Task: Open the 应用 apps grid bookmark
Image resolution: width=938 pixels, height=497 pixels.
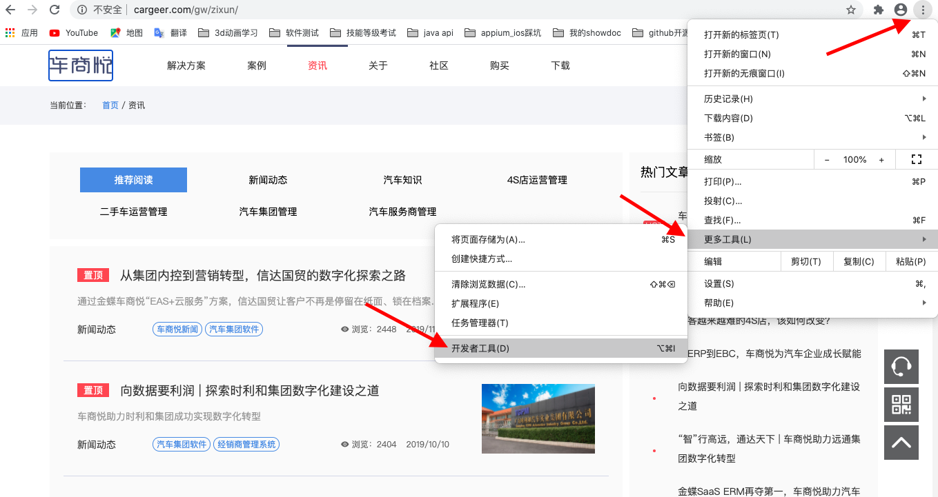Action: [x=21, y=32]
